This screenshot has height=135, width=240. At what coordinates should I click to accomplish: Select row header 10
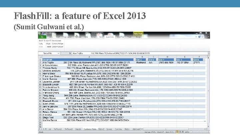40,84
